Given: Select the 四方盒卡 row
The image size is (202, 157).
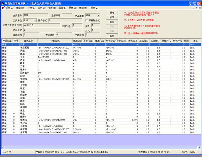Looking at the screenshot, I should (101, 73).
